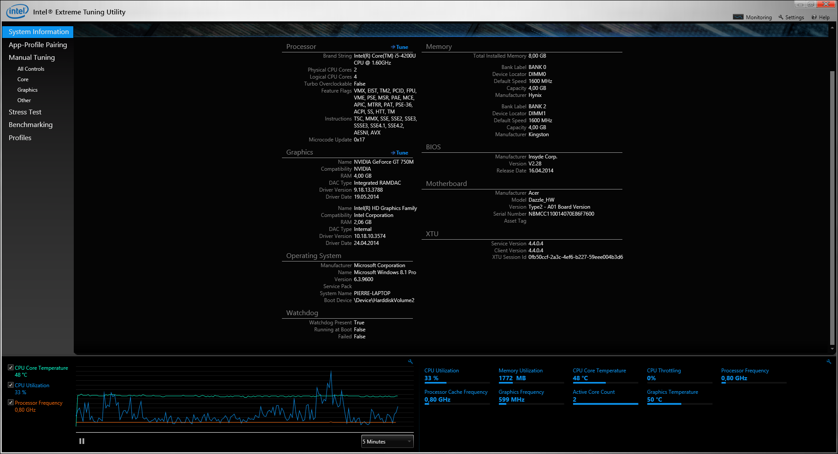The image size is (838, 454).
Task: Select Other tuning subsection
Action: click(24, 100)
